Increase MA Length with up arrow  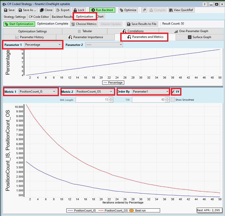pos(111,98)
